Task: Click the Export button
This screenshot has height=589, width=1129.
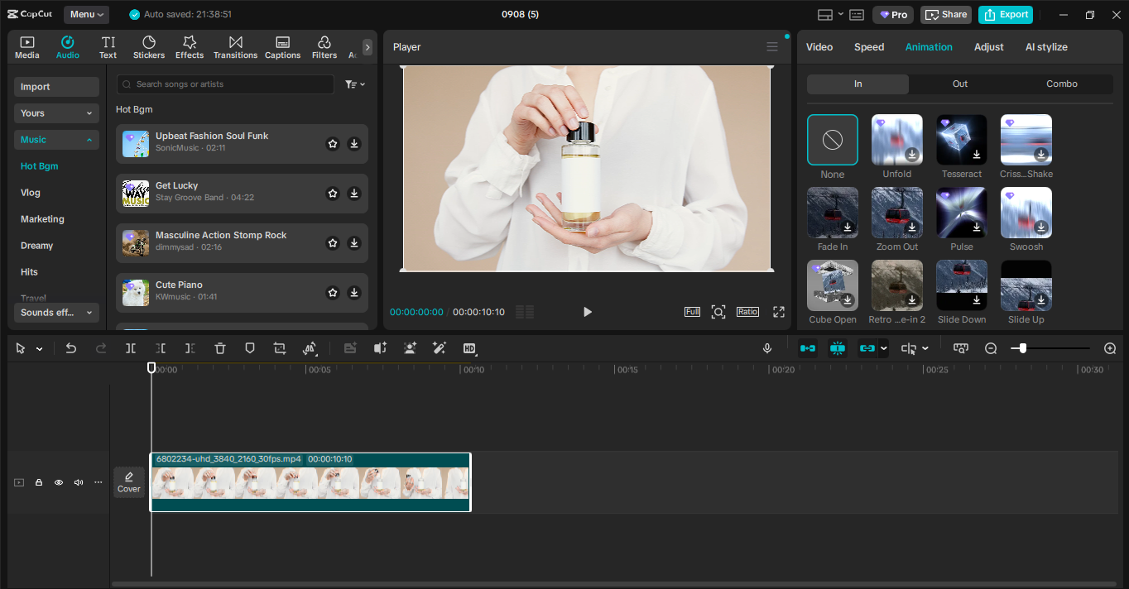Action: 1006,14
